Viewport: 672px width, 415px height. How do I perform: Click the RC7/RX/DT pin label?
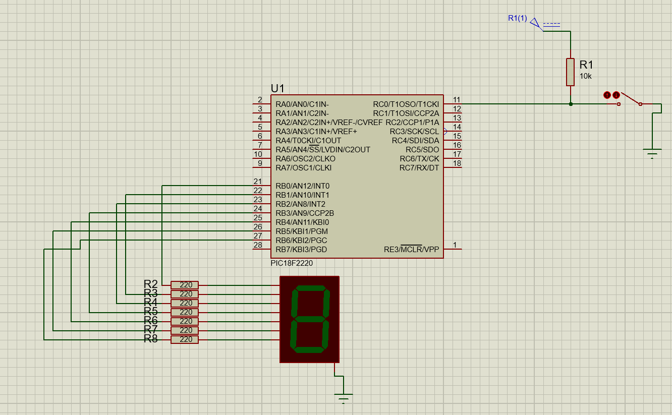click(419, 168)
